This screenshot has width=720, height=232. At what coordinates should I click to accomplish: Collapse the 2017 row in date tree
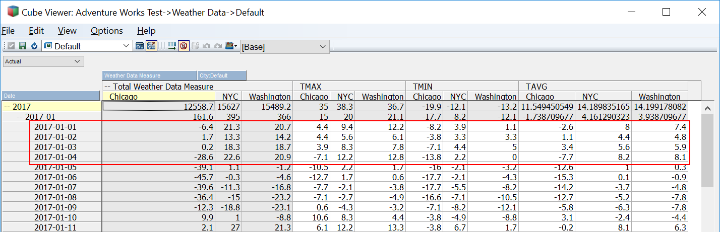point(6,107)
